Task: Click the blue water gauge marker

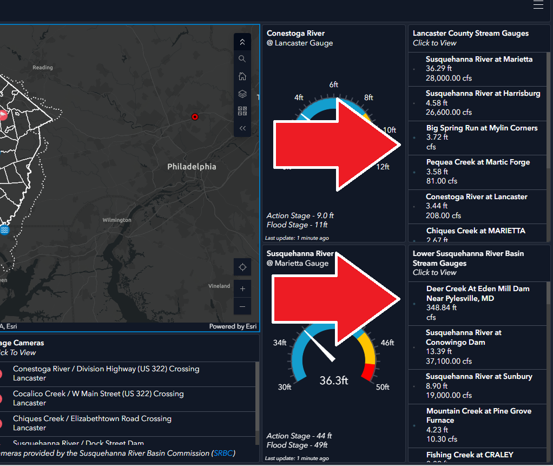Action: coord(5,229)
